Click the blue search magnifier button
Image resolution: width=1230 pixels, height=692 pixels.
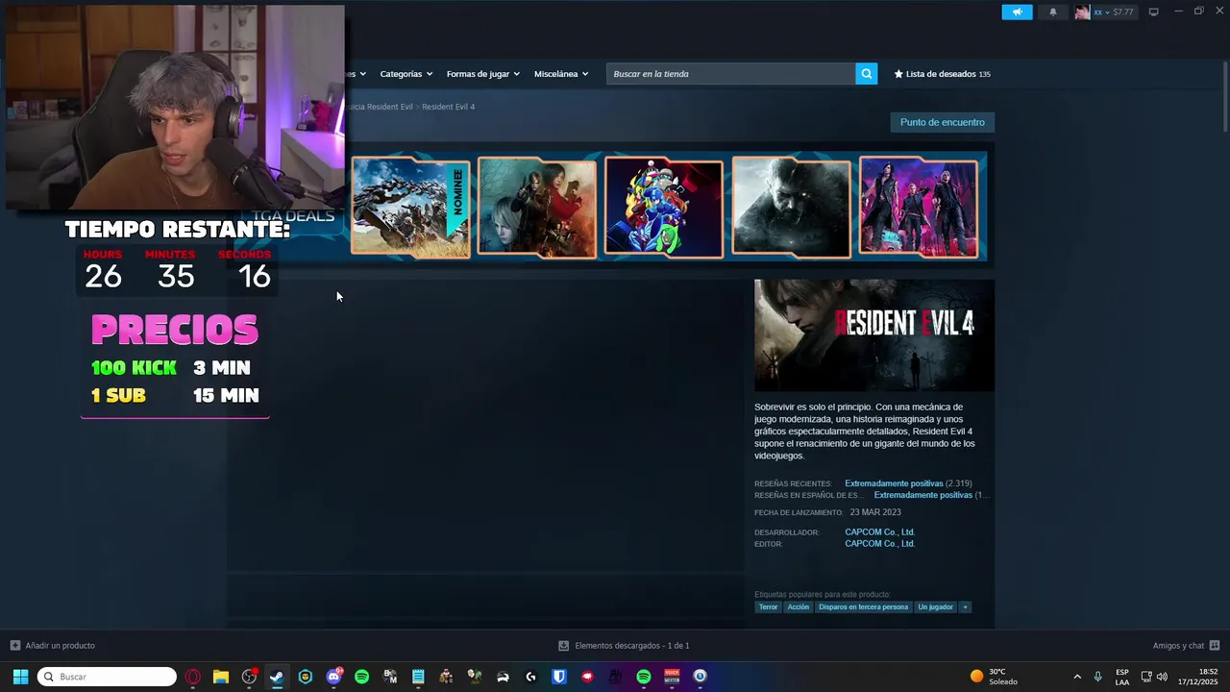(866, 74)
